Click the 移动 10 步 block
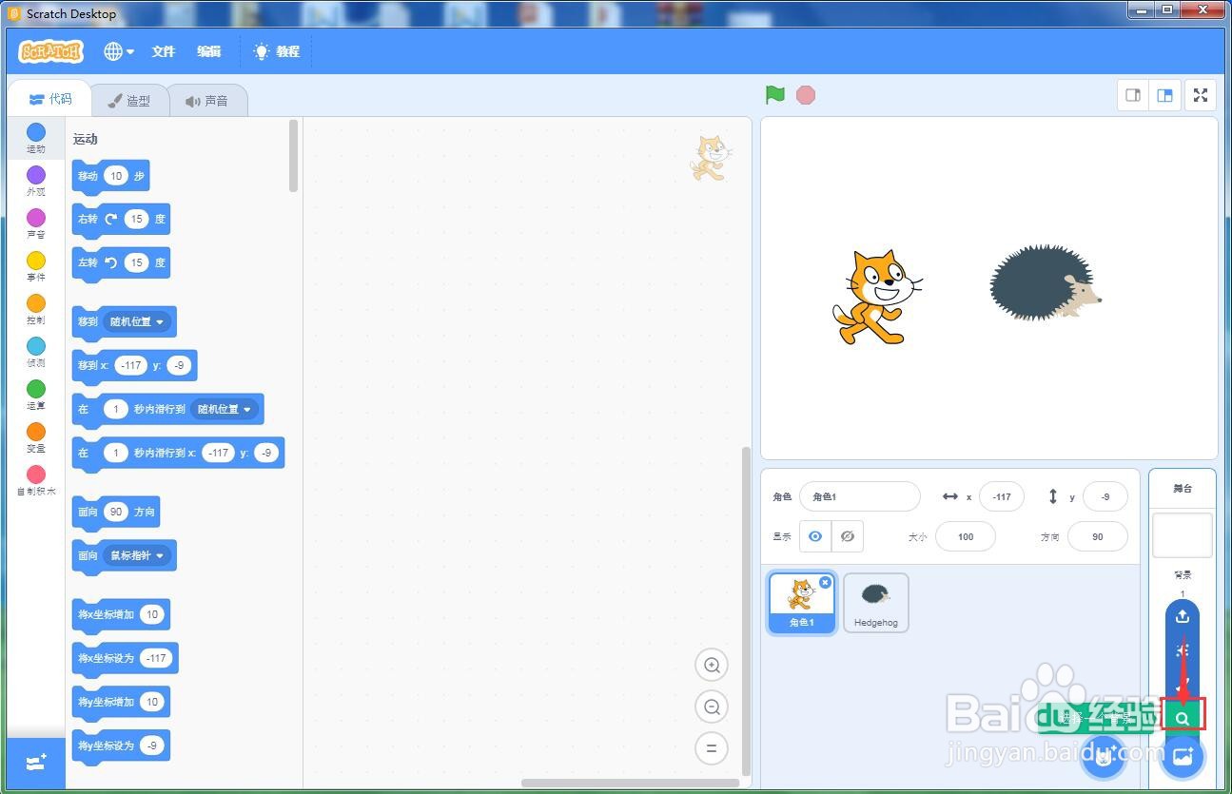The image size is (1232, 794). coord(110,176)
